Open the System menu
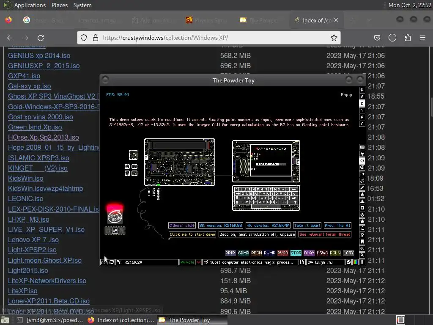Image resolution: width=433 pixels, height=325 pixels. (82, 5)
